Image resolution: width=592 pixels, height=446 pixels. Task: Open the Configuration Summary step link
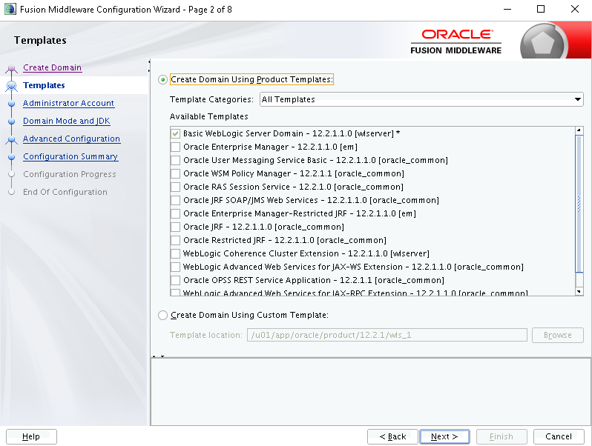point(70,156)
